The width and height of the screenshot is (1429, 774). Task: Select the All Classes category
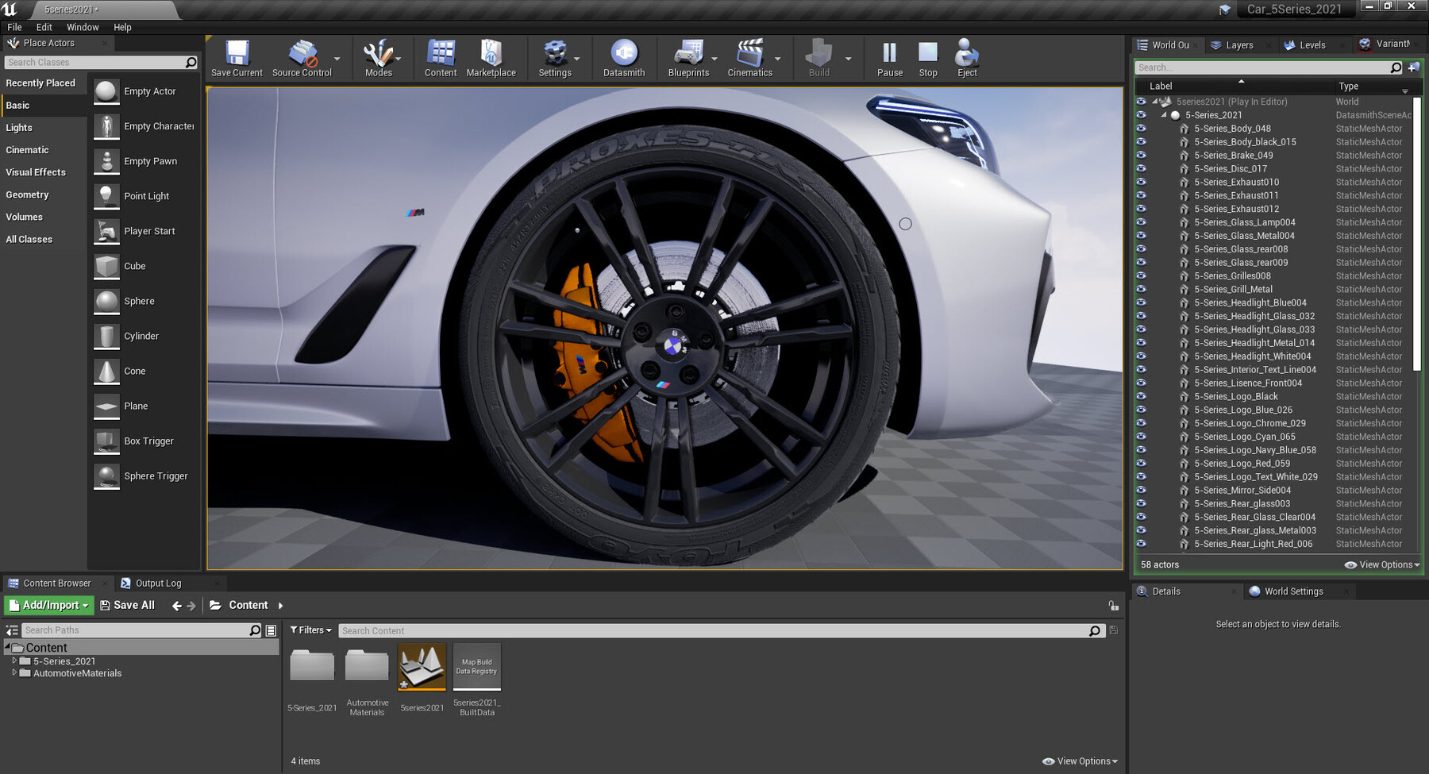[29, 239]
